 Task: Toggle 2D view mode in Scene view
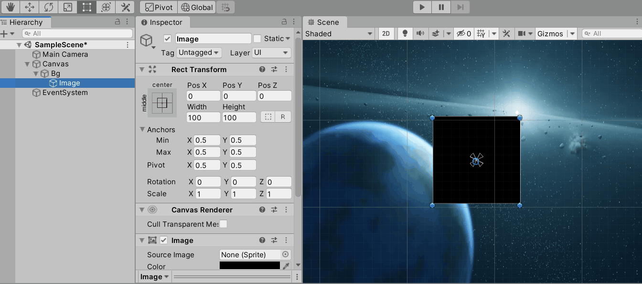click(x=386, y=33)
